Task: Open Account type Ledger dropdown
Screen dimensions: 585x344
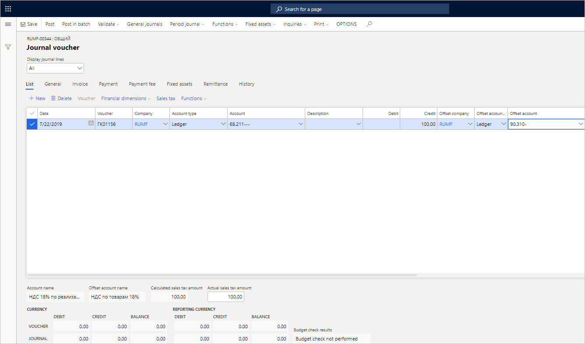Action: (x=223, y=124)
